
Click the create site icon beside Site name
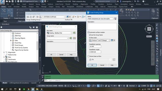pos(74,33)
